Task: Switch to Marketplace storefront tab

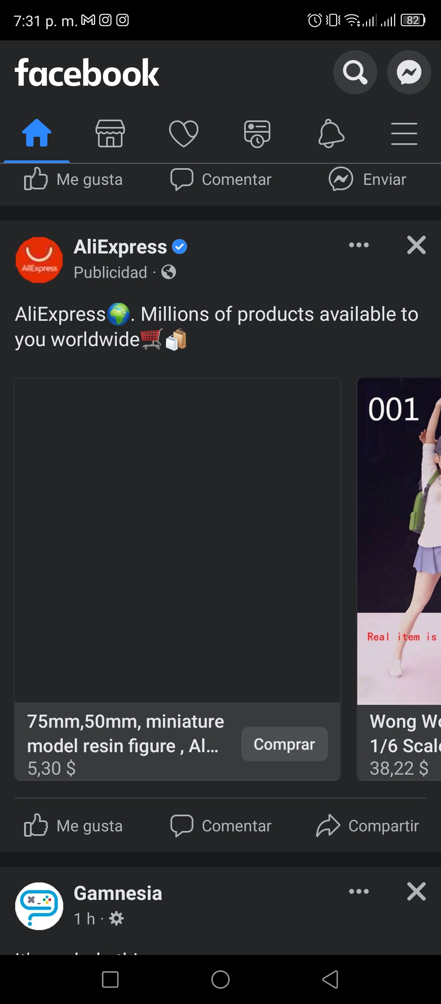Action: click(x=110, y=133)
